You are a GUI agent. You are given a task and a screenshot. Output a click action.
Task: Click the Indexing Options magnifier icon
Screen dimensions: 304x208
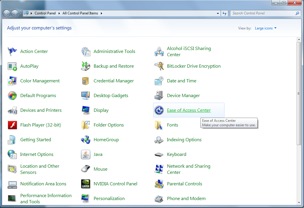click(159, 140)
